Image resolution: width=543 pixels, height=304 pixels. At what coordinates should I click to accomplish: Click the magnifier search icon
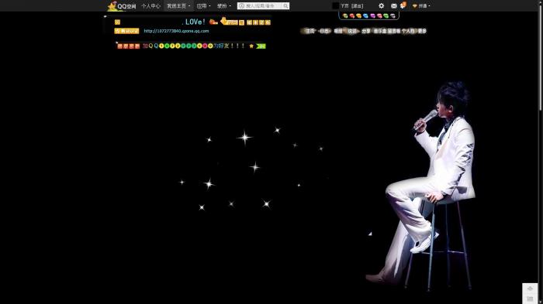(x=285, y=6)
